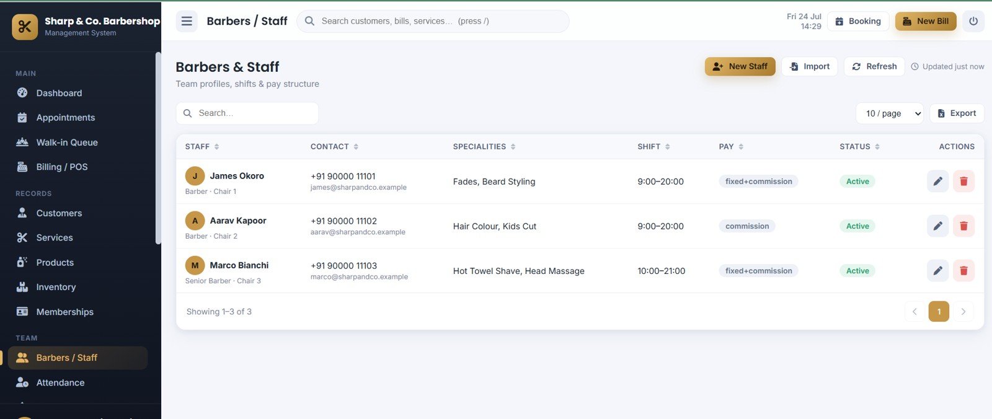Viewport: 992px width, 419px height.
Task: Sort by the PAY column
Action: point(731,147)
